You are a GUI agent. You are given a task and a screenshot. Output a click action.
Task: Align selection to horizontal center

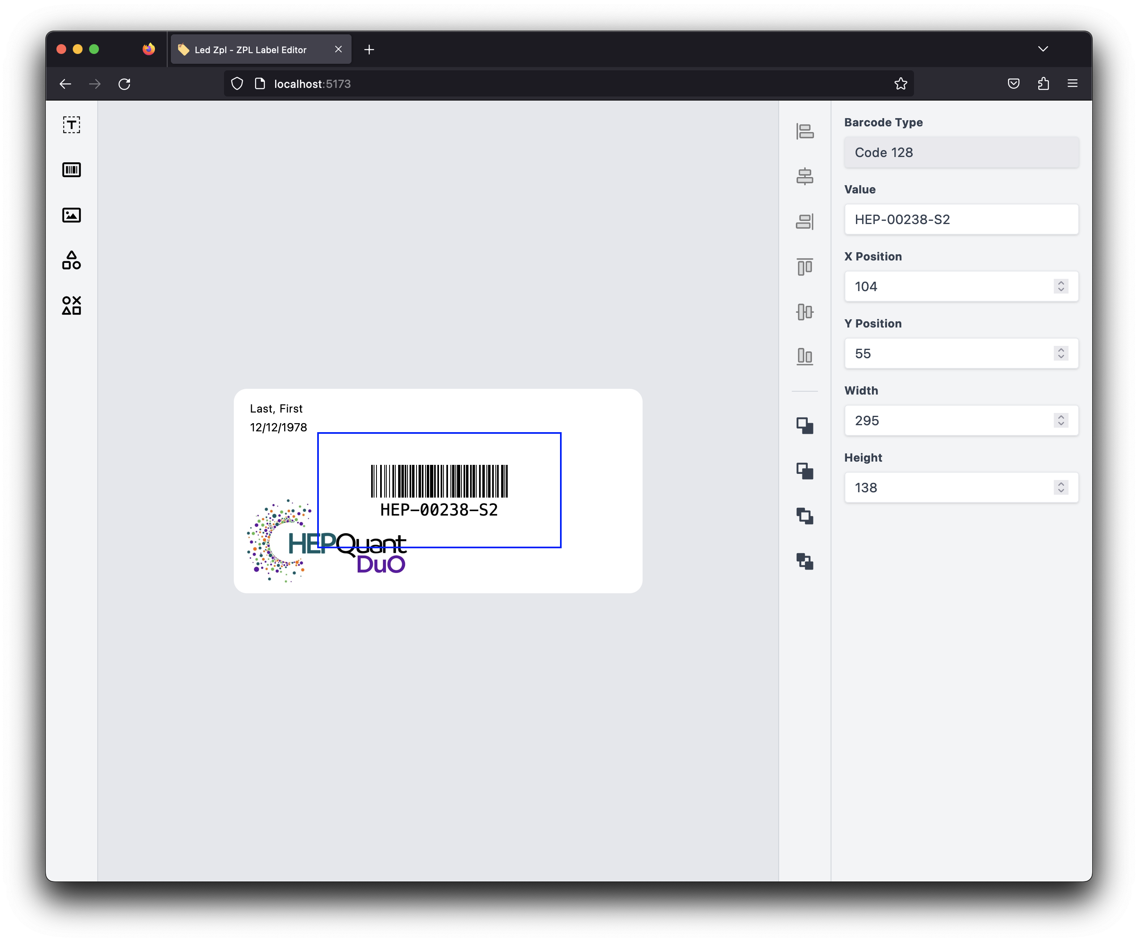click(805, 176)
